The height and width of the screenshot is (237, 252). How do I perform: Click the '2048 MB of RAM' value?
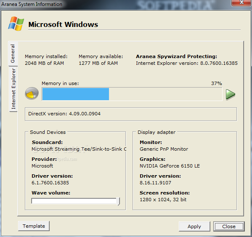click(44, 63)
